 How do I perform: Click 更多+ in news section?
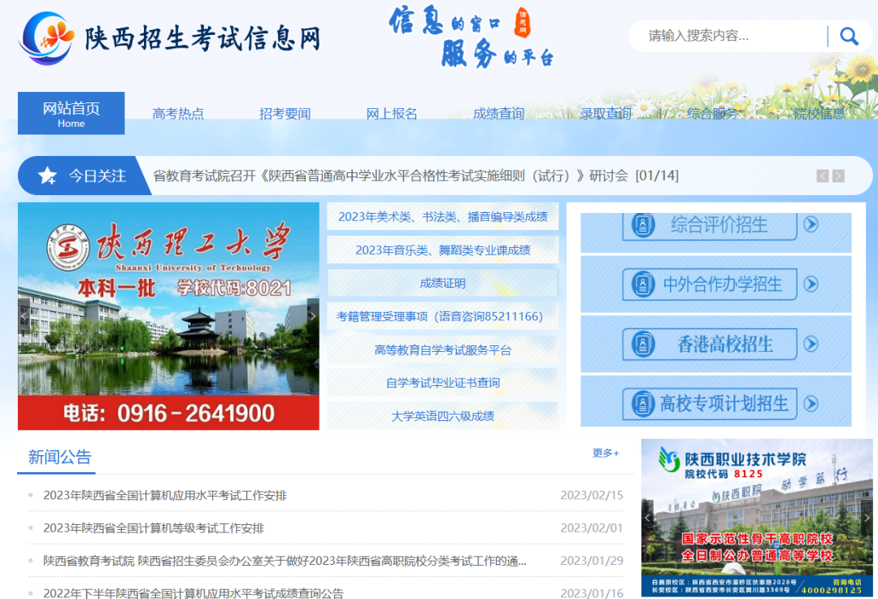pyautogui.click(x=606, y=453)
